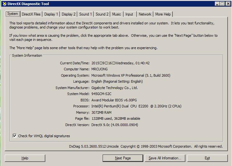Click the DxDiag 5.03.2600.5512 copyright line
The height and width of the screenshot is (166, 232).
coord(146,146)
